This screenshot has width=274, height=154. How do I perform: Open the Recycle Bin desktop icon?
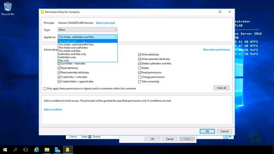click(8, 9)
